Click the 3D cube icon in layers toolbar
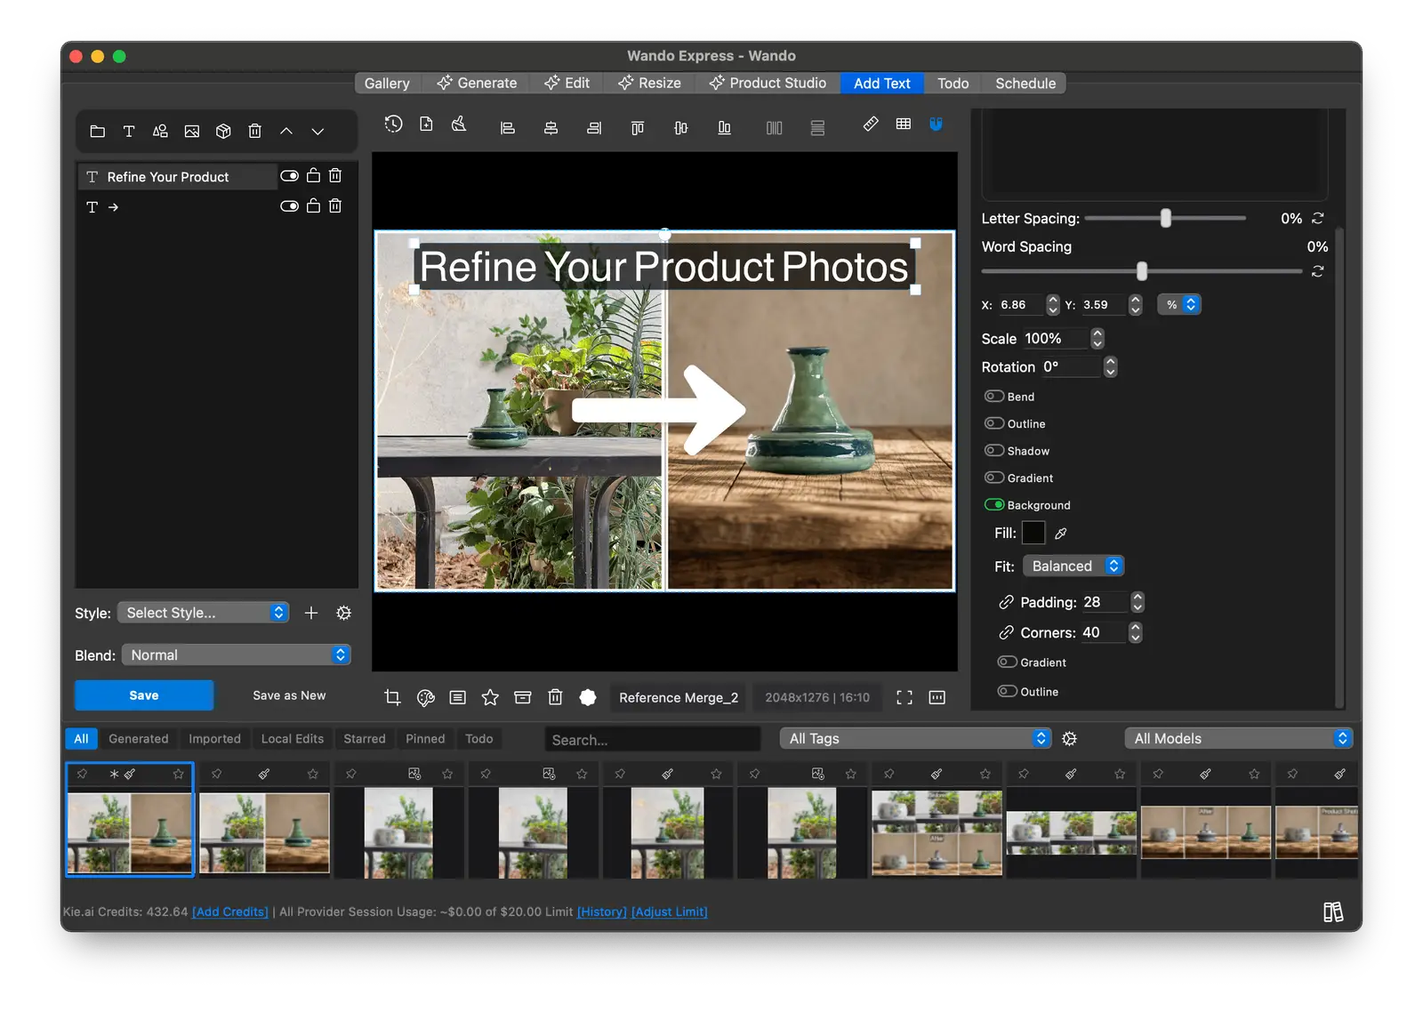 click(223, 132)
